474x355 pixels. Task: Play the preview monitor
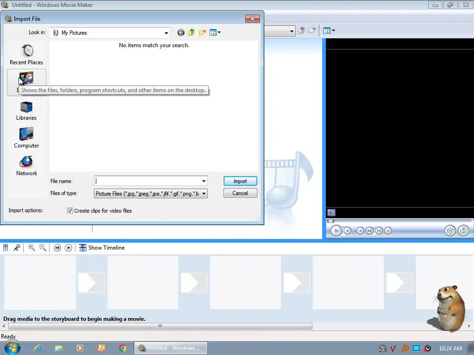pos(336,231)
